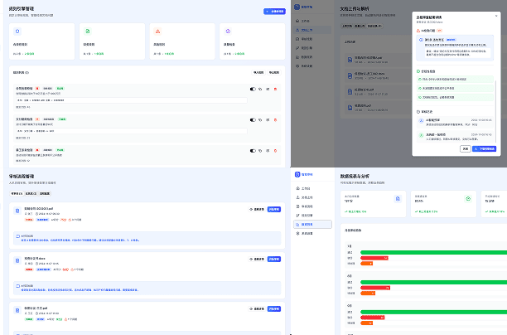Edit the second rule with its pencil icon
507x335 pixels.
(268, 119)
